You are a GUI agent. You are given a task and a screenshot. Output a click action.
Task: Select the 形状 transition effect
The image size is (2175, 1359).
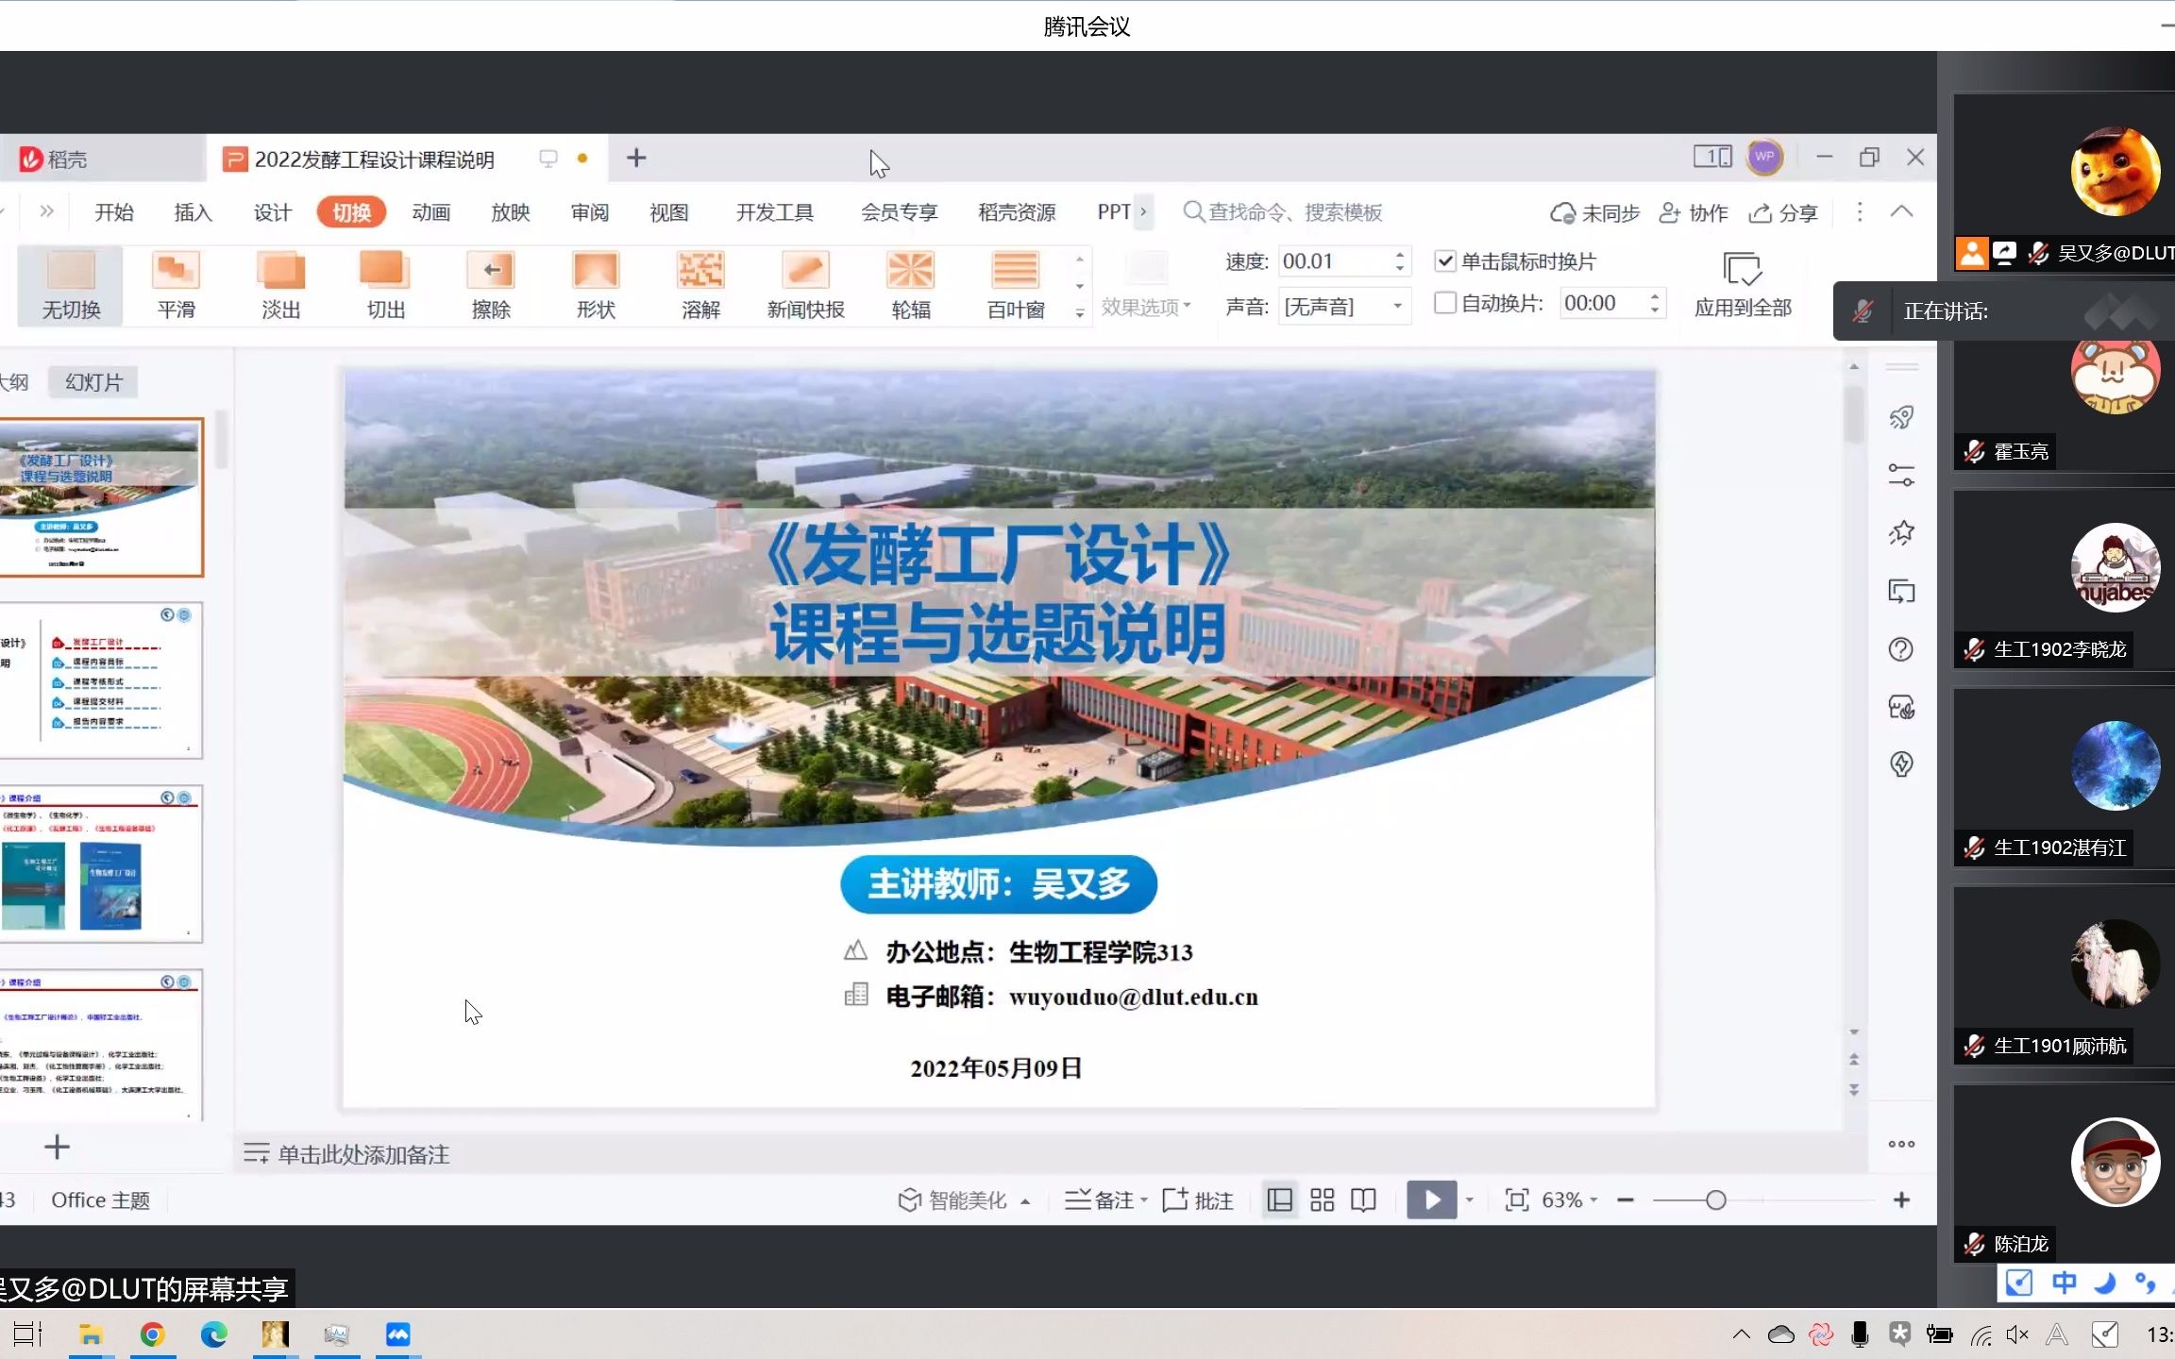pos(596,285)
